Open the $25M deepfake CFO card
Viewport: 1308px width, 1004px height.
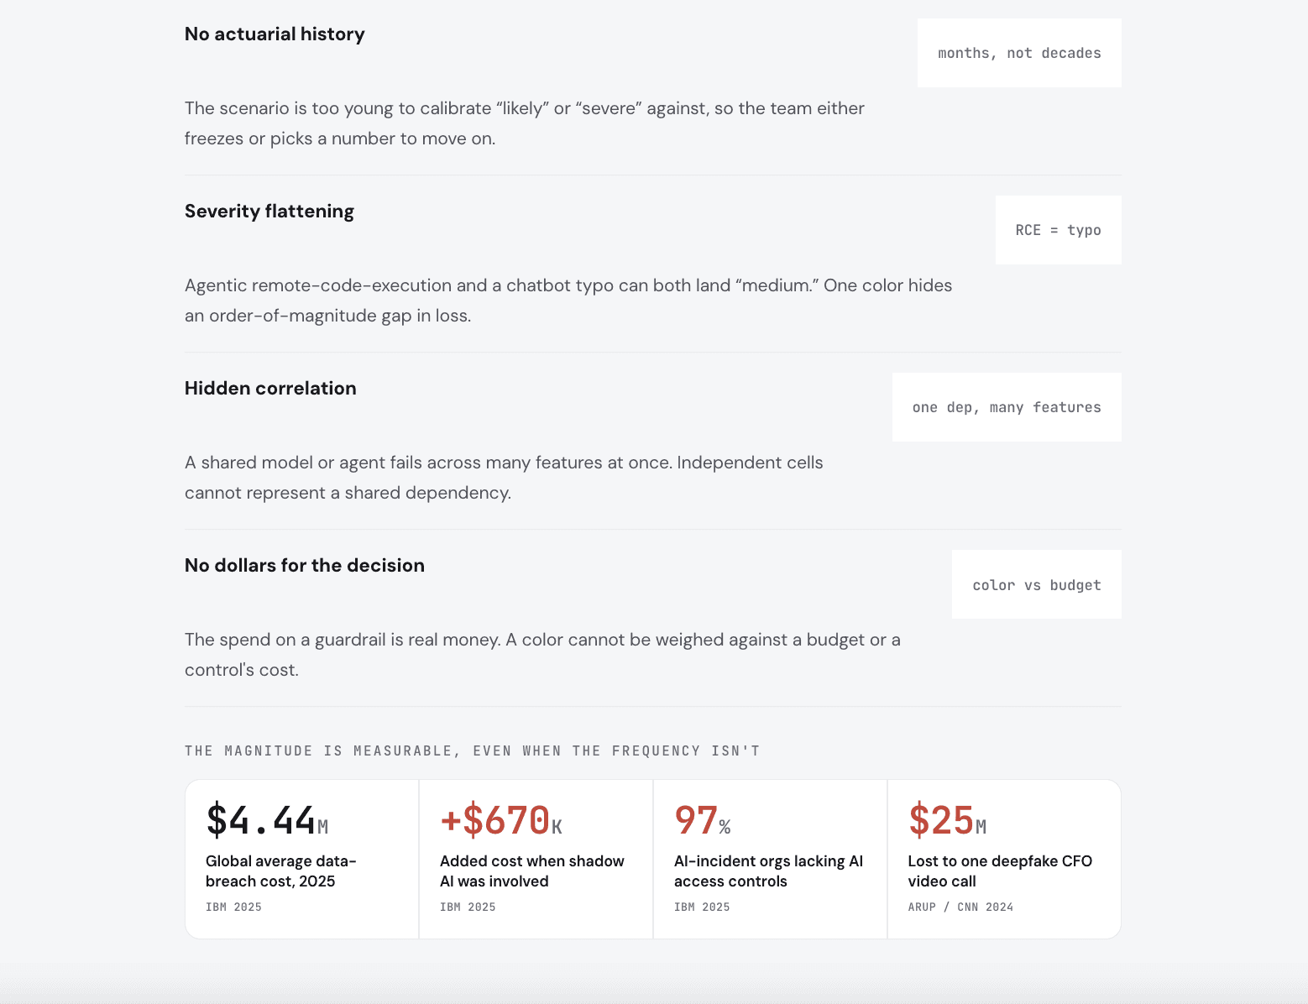(x=1004, y=859)
